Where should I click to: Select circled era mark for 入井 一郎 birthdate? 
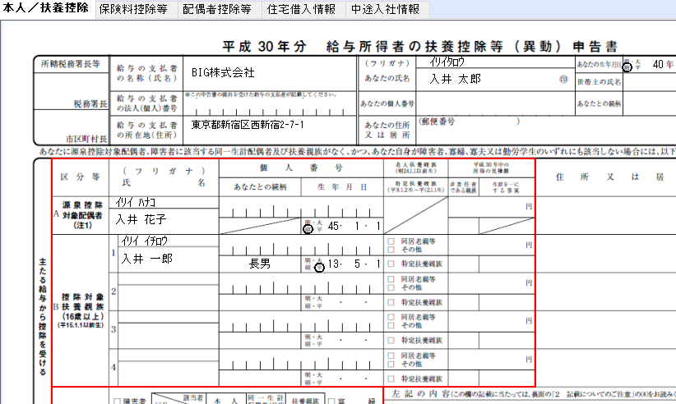319,268
